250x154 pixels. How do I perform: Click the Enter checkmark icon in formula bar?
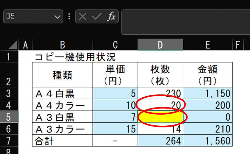pyautogui.click(x=97, y=16)
